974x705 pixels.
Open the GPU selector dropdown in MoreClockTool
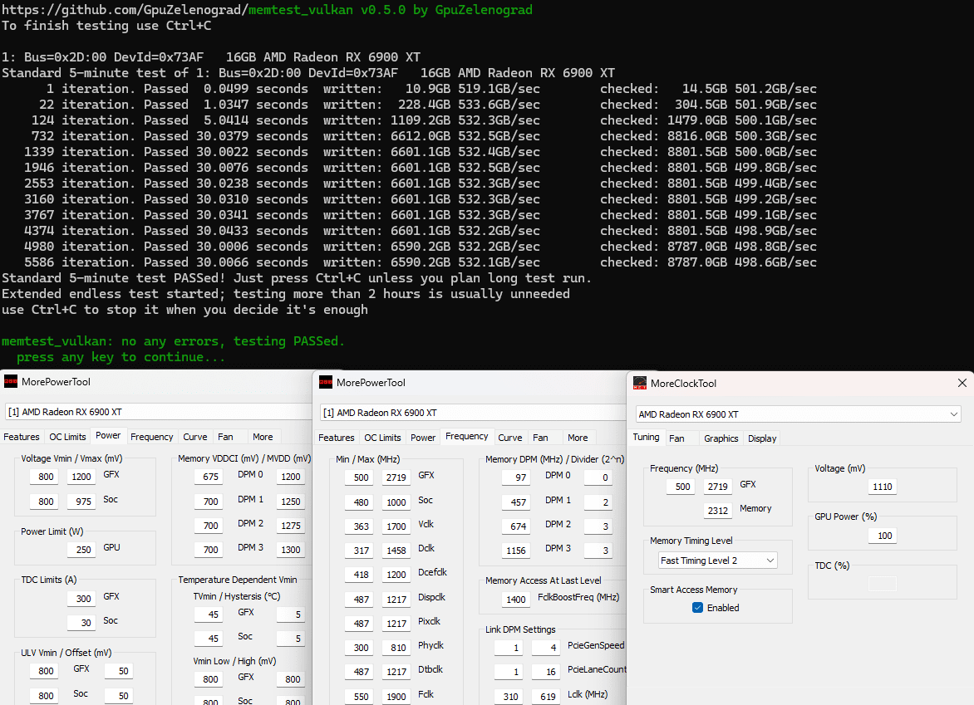tap(798, 414)
